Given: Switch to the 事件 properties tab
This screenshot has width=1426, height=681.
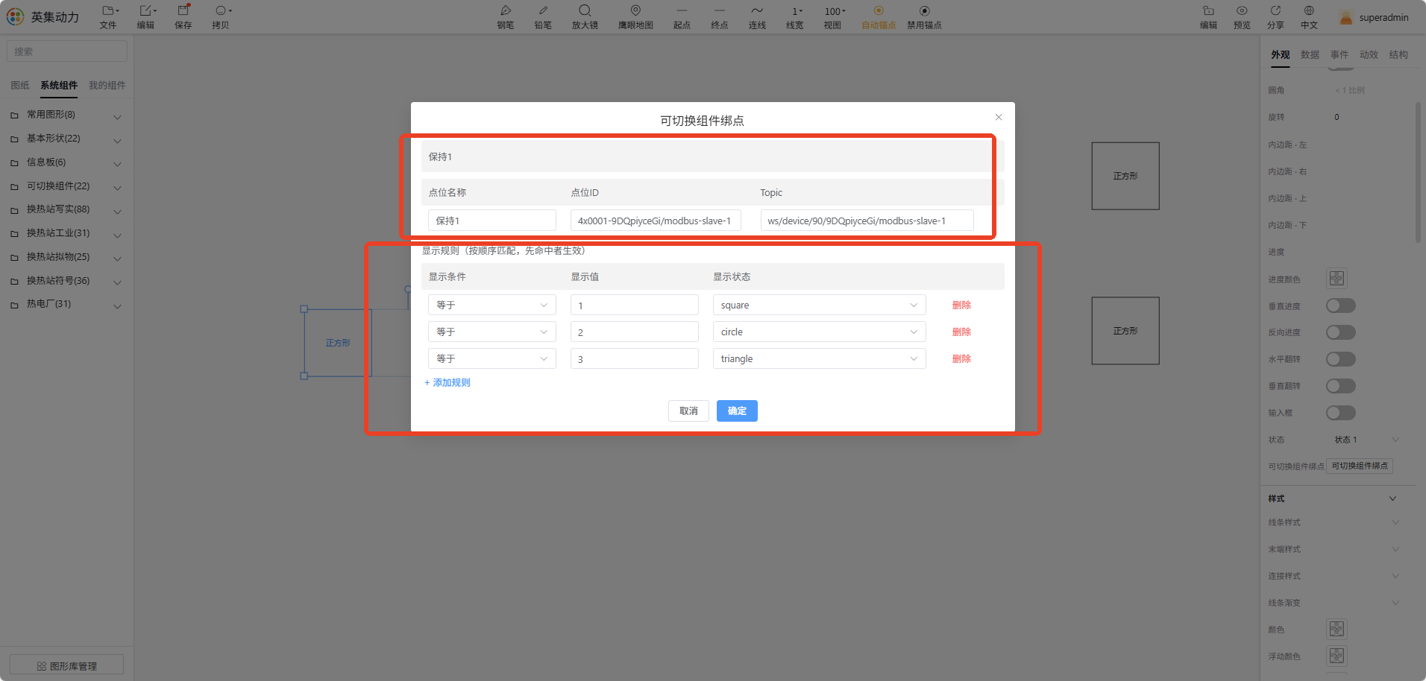Looking at the screenshot, I should (1339, 54).
